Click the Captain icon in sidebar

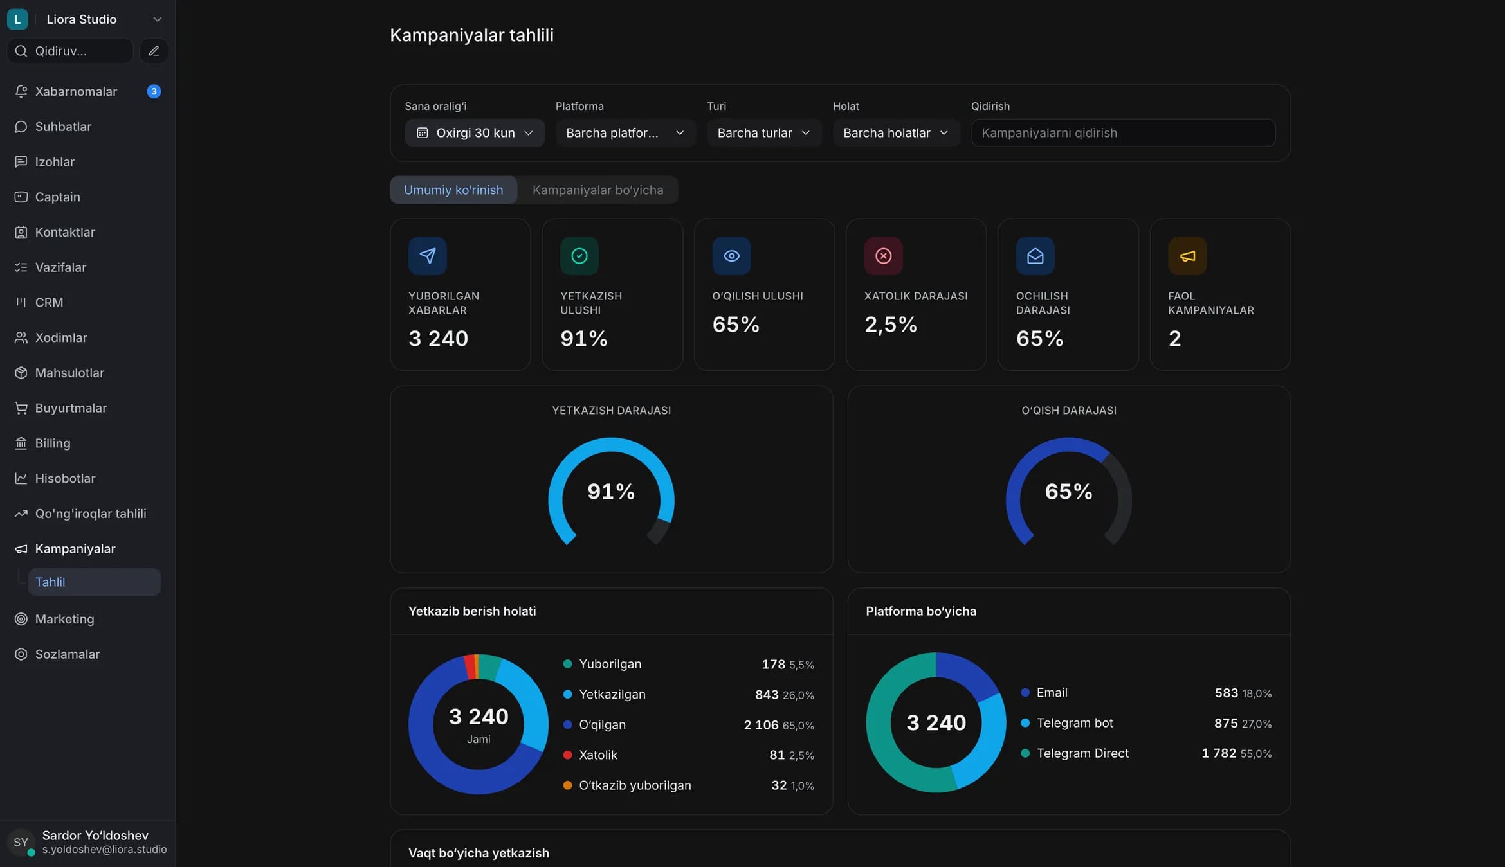pos(21,197)
